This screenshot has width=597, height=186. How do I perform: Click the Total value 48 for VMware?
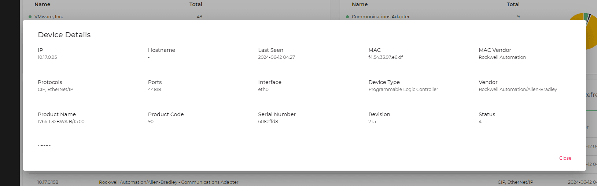coord(199,17)
